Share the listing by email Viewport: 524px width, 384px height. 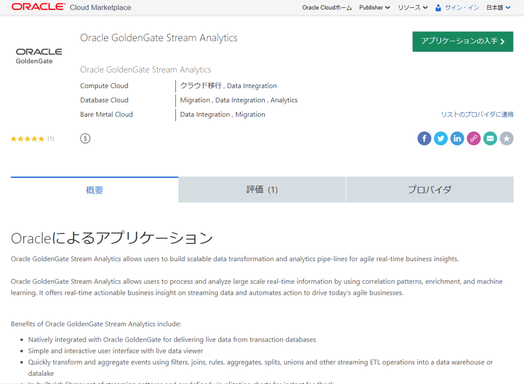[x=490, y=138]
